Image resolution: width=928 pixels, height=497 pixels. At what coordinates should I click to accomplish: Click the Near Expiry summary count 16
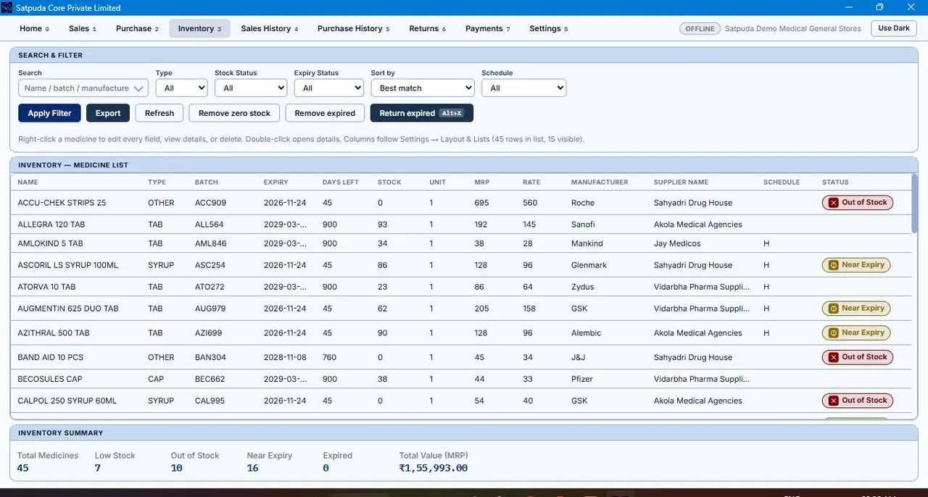[x=253, y=468]
